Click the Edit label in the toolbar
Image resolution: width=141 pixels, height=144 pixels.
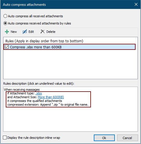tap(31, 32)
